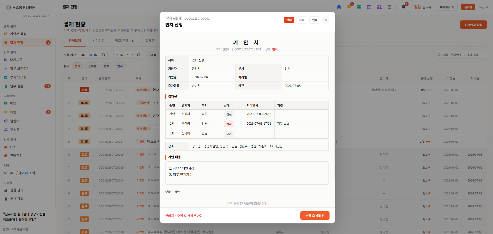493x234 pixels.
Task: Open end date calendar picker icon
Action: point(139,55)
